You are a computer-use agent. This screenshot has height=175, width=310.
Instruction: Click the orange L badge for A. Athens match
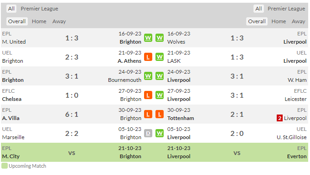(x=148, y=57)
